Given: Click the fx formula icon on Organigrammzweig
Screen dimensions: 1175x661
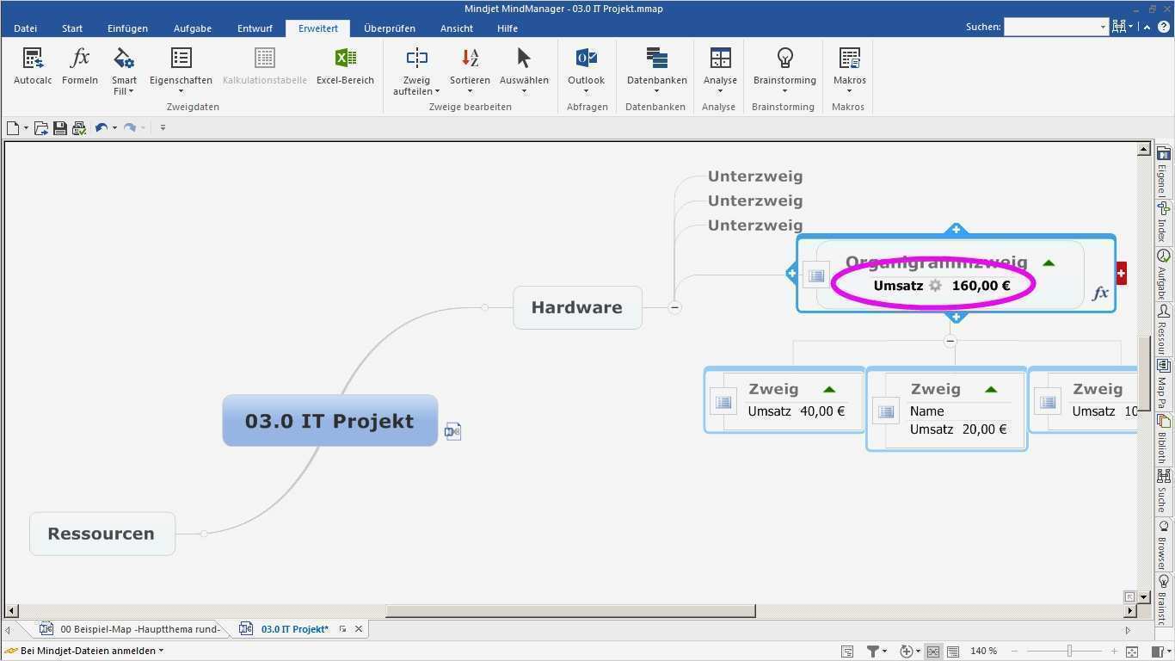Looking at the screenshot, I should tap(1100, 293).
